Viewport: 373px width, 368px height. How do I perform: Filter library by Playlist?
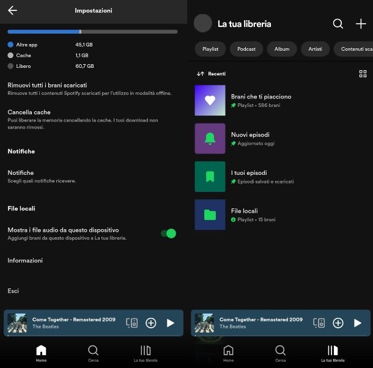210,49
